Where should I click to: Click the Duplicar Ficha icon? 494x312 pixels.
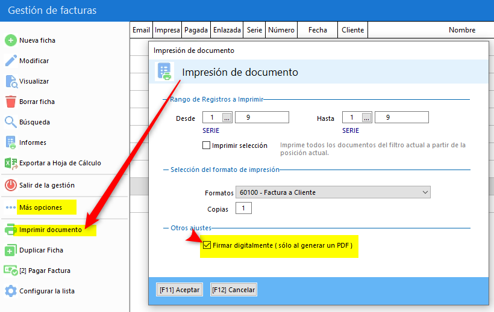[11, 250]
